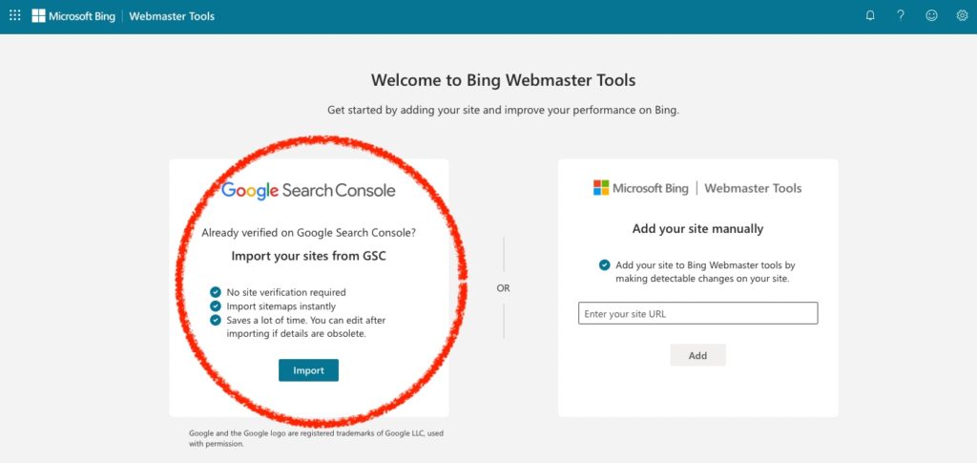The height and width of the screenshot is (463, 977).
Task: Click Add your site manually heading
Action: (697, 229)
